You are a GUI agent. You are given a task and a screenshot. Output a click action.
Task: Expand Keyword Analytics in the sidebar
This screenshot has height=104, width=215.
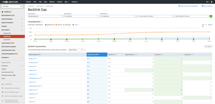tap(22, 23)
